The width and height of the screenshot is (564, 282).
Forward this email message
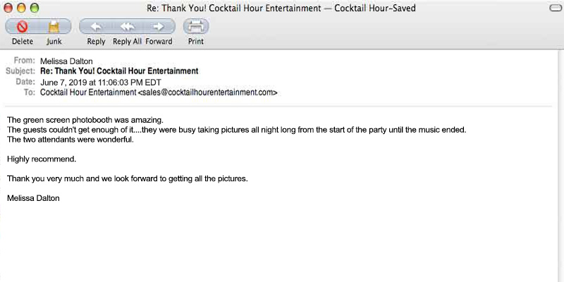(159, 27)
